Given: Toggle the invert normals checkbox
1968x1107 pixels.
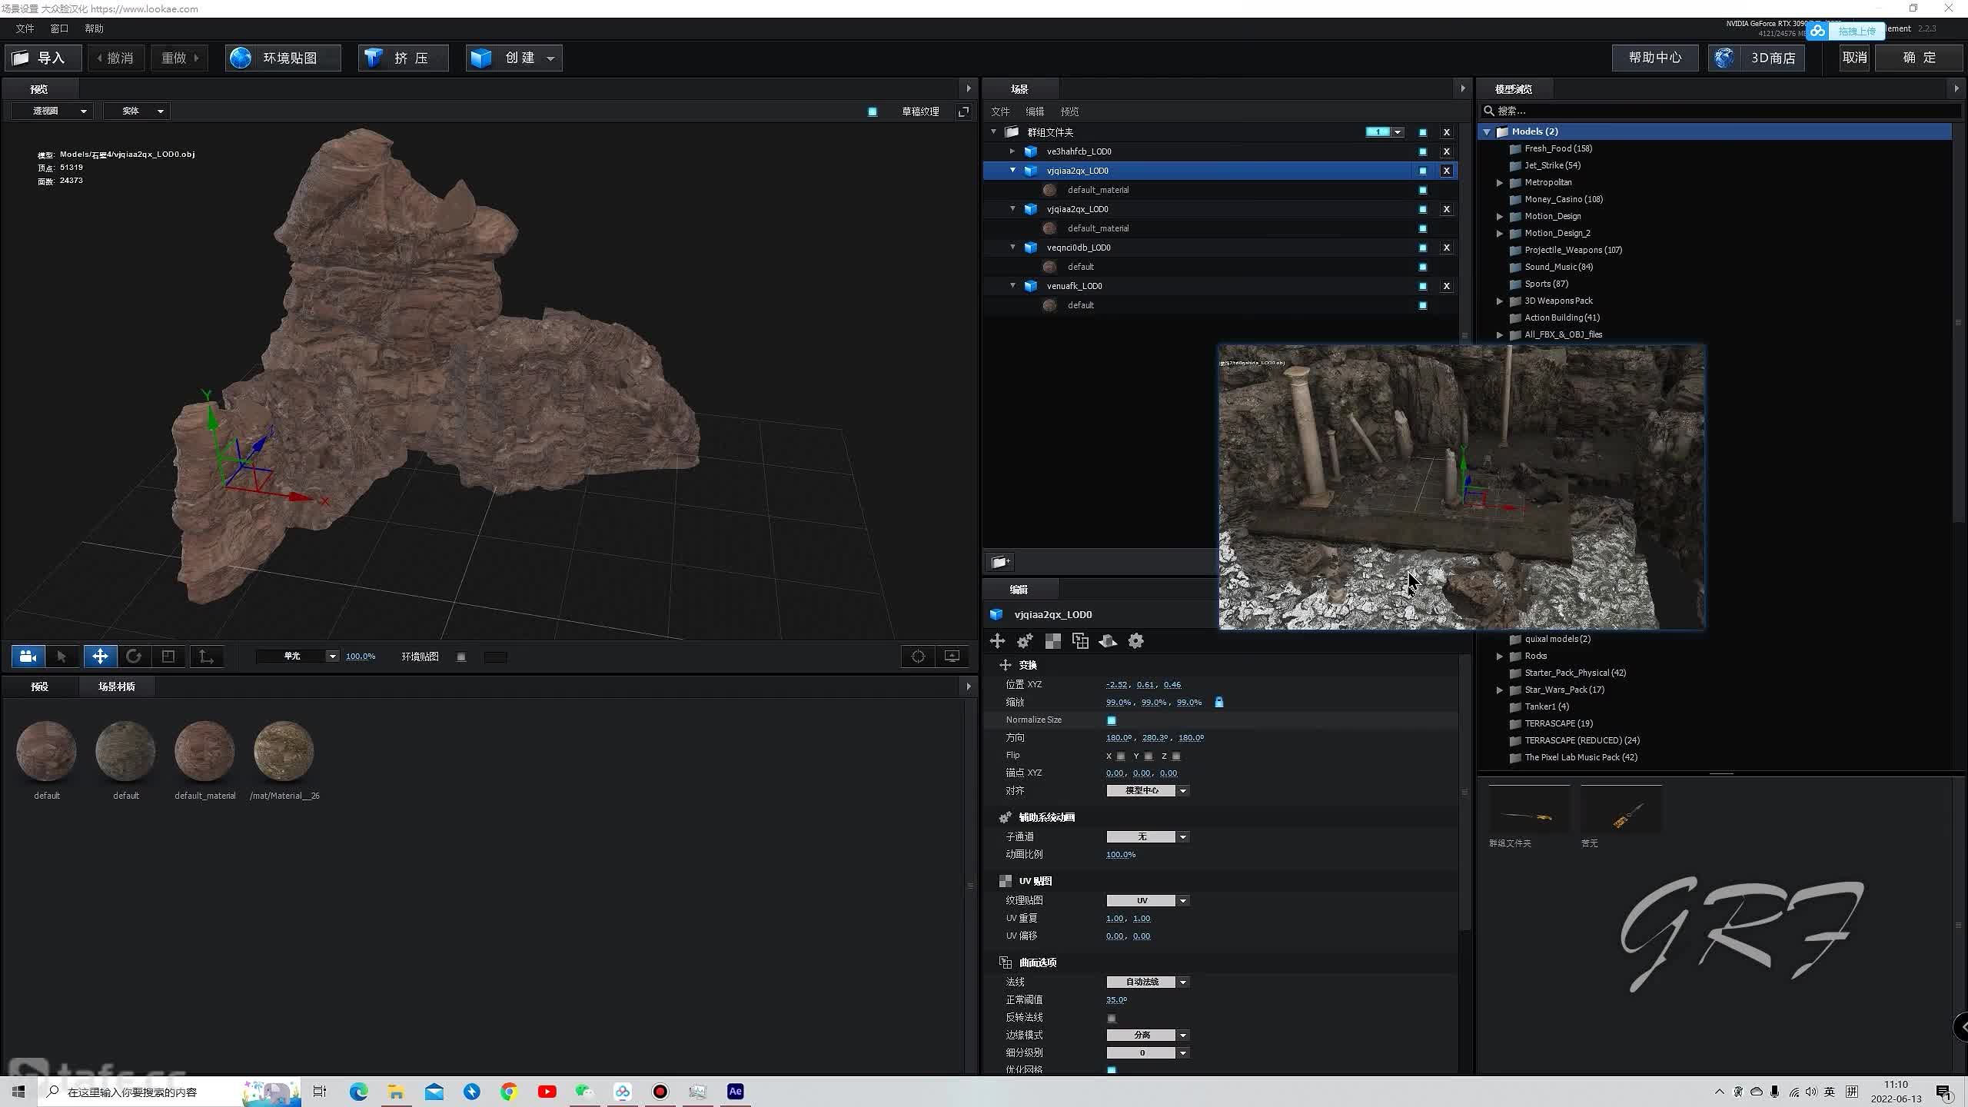Looking at the screenshot, I should point(1112,1018).
